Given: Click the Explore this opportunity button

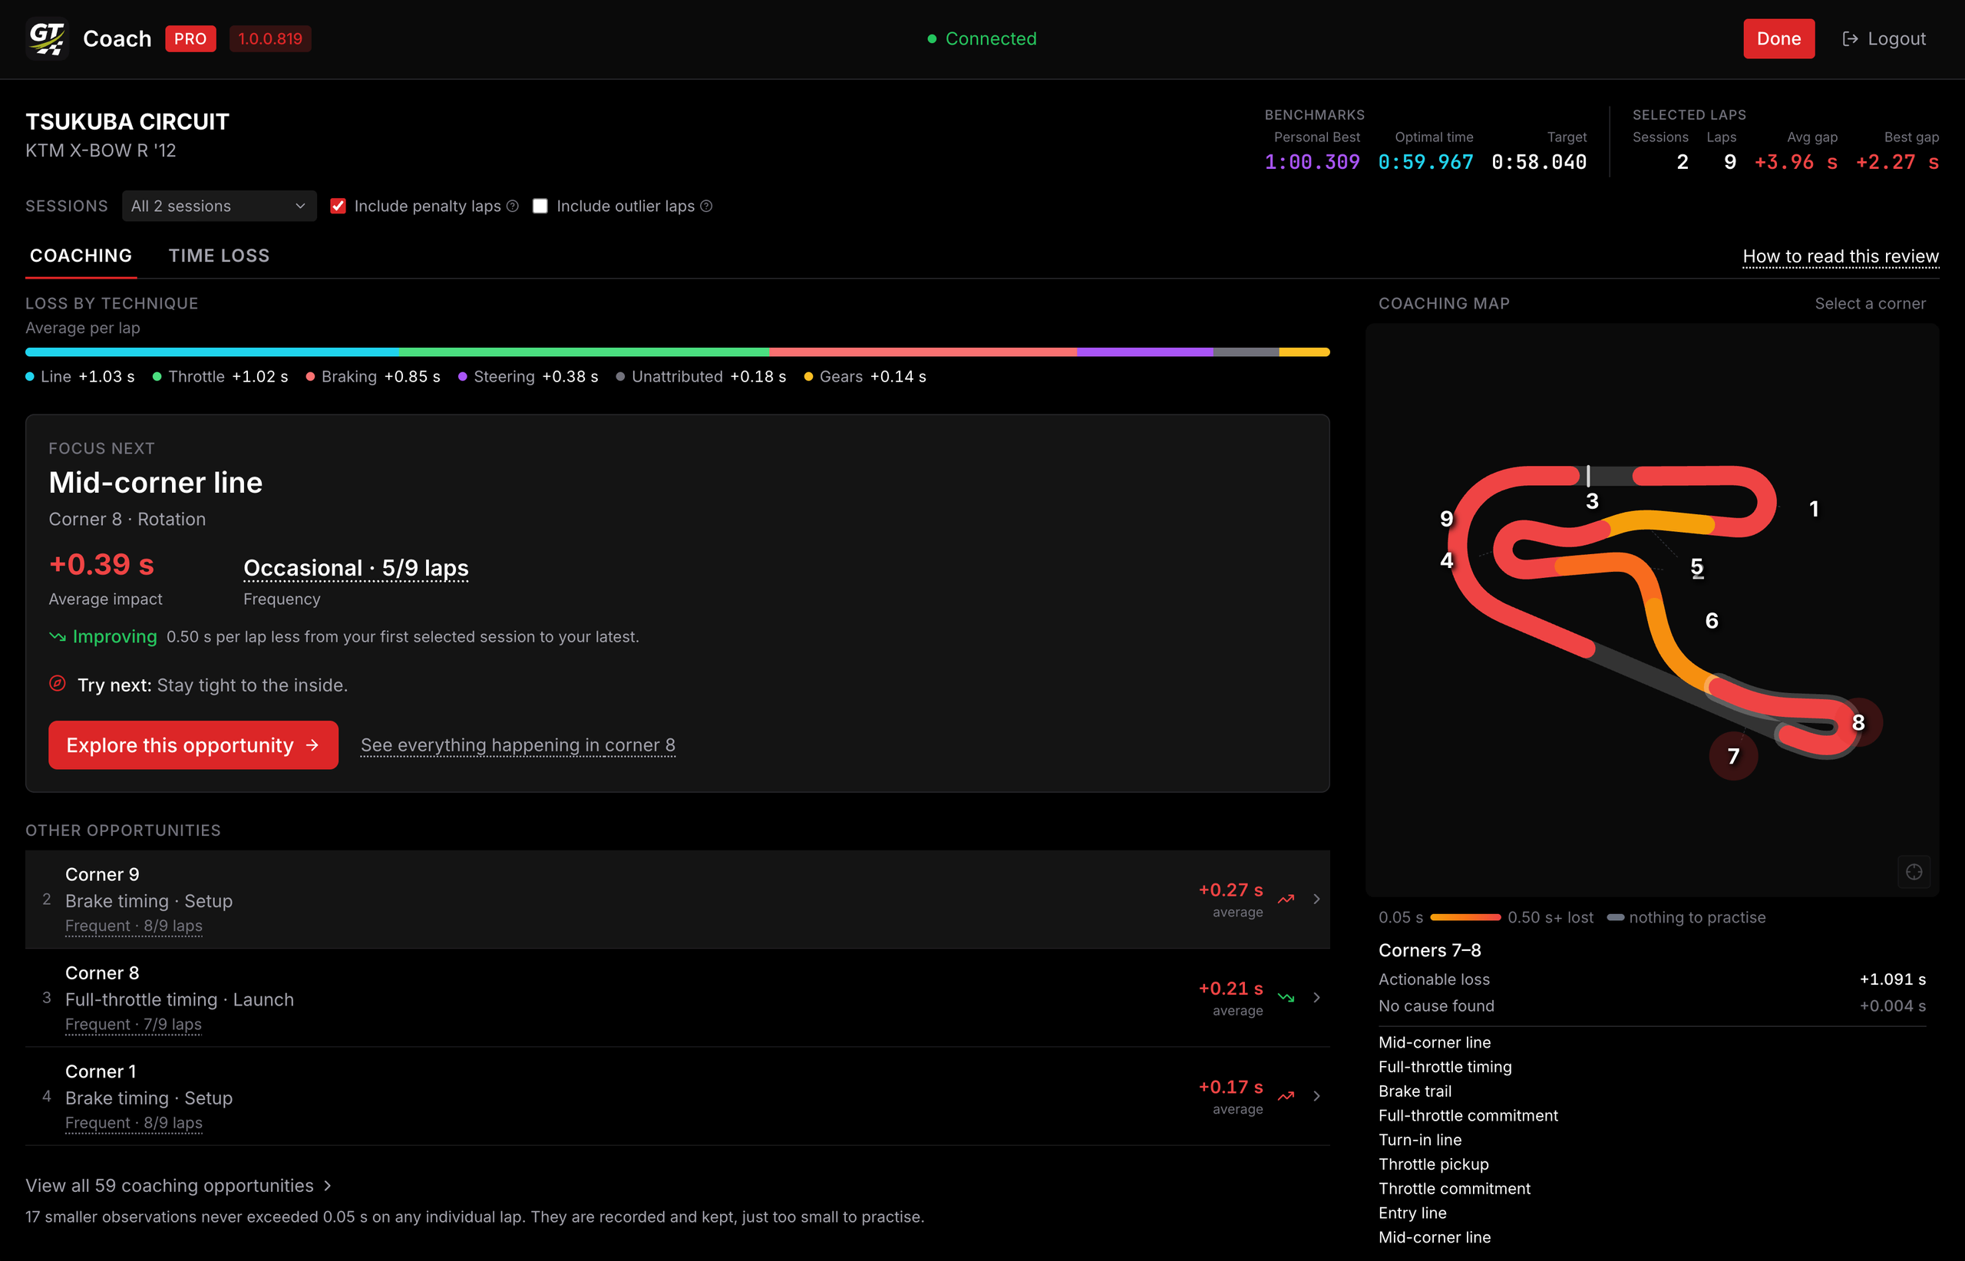Looking at the screenshot, I should 193,745.
